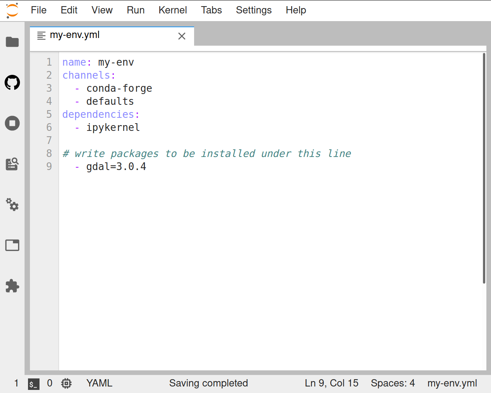Open the GitHub sidebar panel
Viewport: 491px width, 393px height.
(12, 83)
